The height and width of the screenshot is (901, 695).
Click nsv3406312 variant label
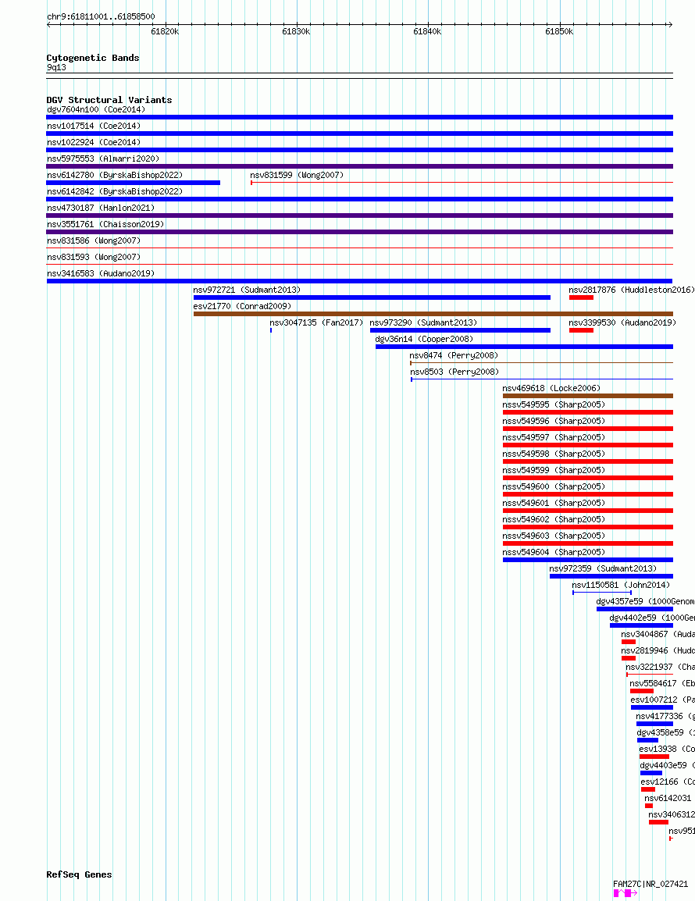point(672,814)
